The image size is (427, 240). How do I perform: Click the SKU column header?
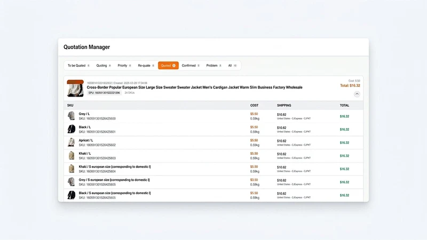[x=70, y=105]
